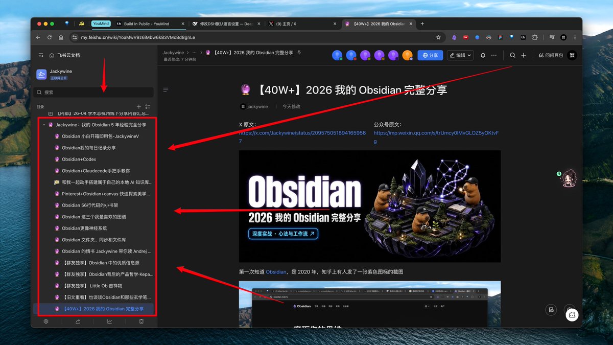
Task: Go to browser home page icon
Action: (61, 37)
